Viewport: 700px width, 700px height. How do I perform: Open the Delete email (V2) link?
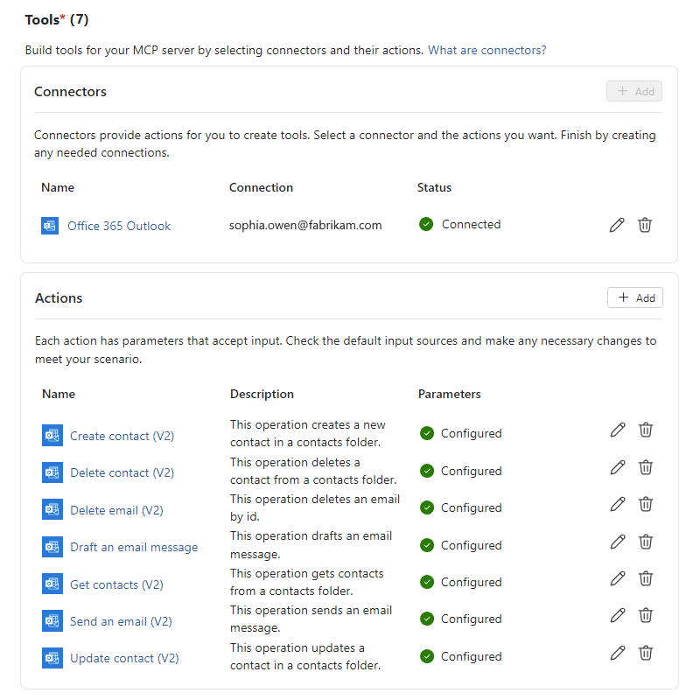(x=117, y=510)
